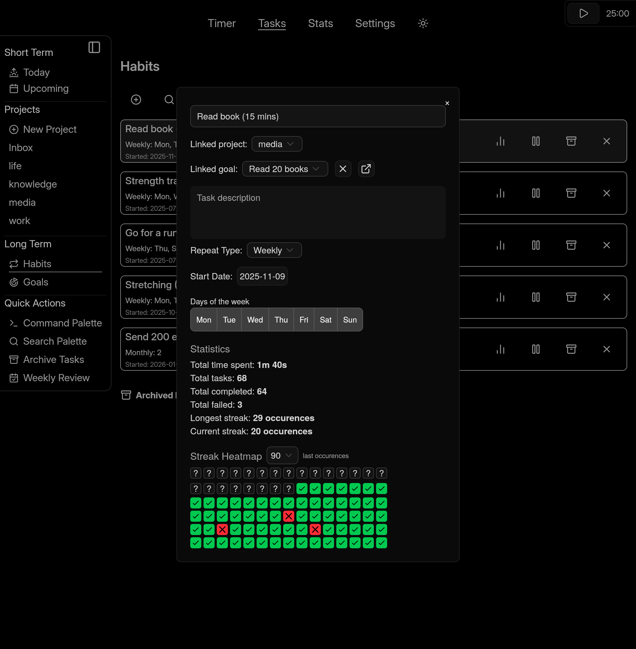Open the Linked project dropdown

coord(277,144)
